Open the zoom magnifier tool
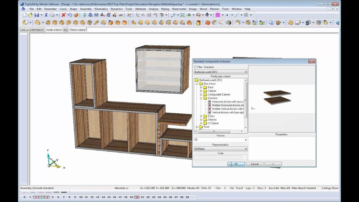359x202 pixels. 173,15
